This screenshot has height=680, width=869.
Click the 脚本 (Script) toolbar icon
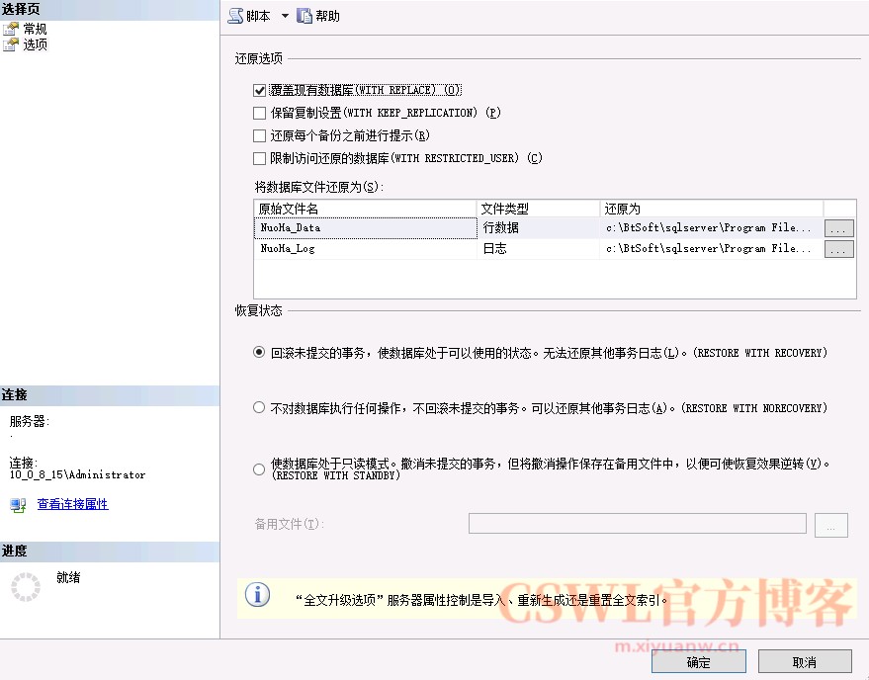pyautogui.click(x=235, y=16)
